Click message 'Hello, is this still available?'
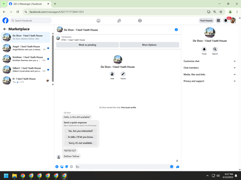The height and width of the screenshot is (180, 241). coord(77,117)
